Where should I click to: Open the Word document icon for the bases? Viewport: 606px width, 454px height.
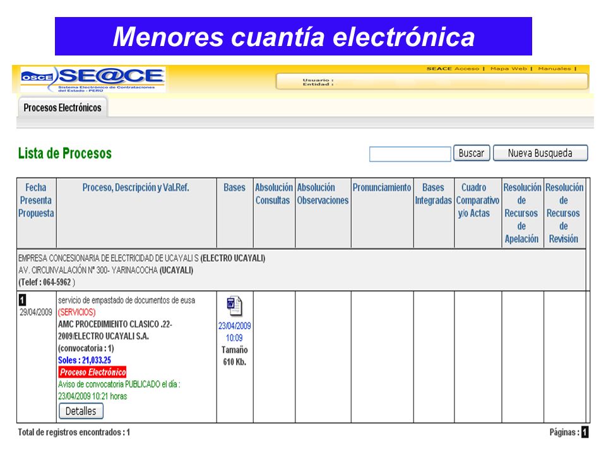pos(235,306)
